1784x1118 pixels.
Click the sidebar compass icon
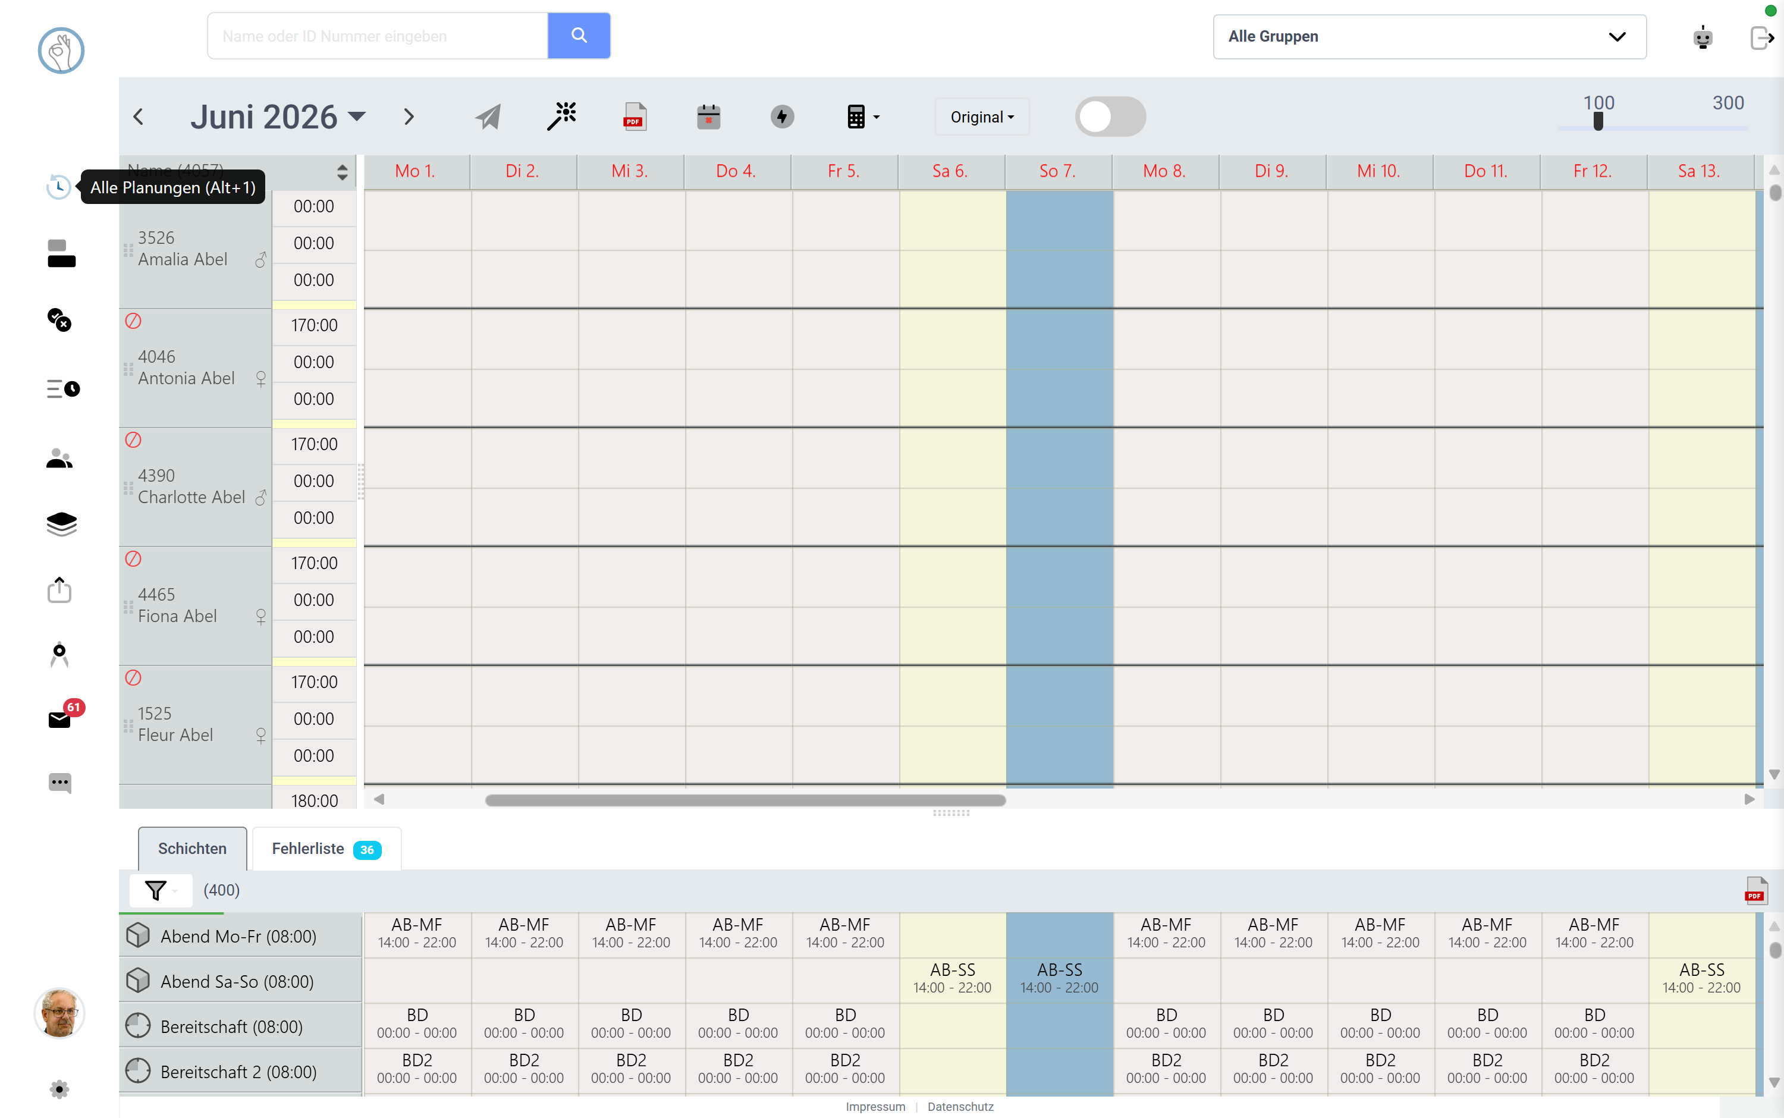pyautogui.click(x=59, y=655)
